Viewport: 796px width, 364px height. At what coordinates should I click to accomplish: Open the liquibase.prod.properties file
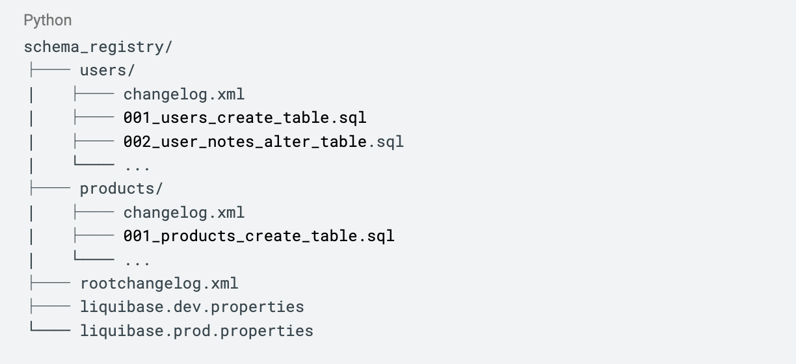[x=196, y=330]
